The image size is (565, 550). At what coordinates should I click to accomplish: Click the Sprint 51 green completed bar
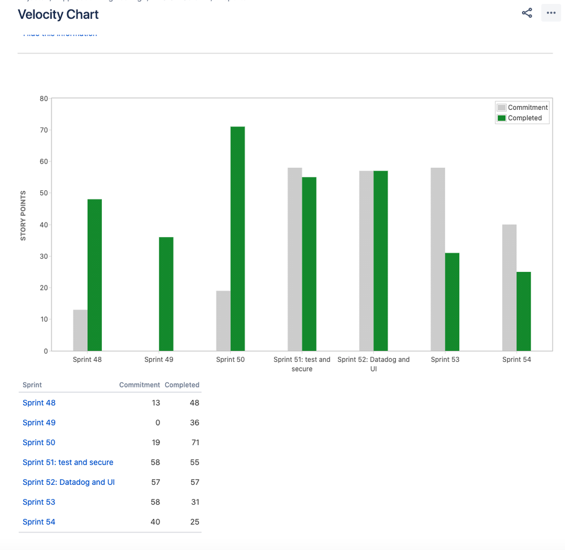click(309, 264)
